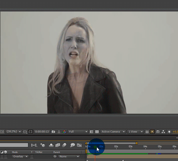Open resolution dropdown set to Full
The image size is (178, 161).
[78, 132]
